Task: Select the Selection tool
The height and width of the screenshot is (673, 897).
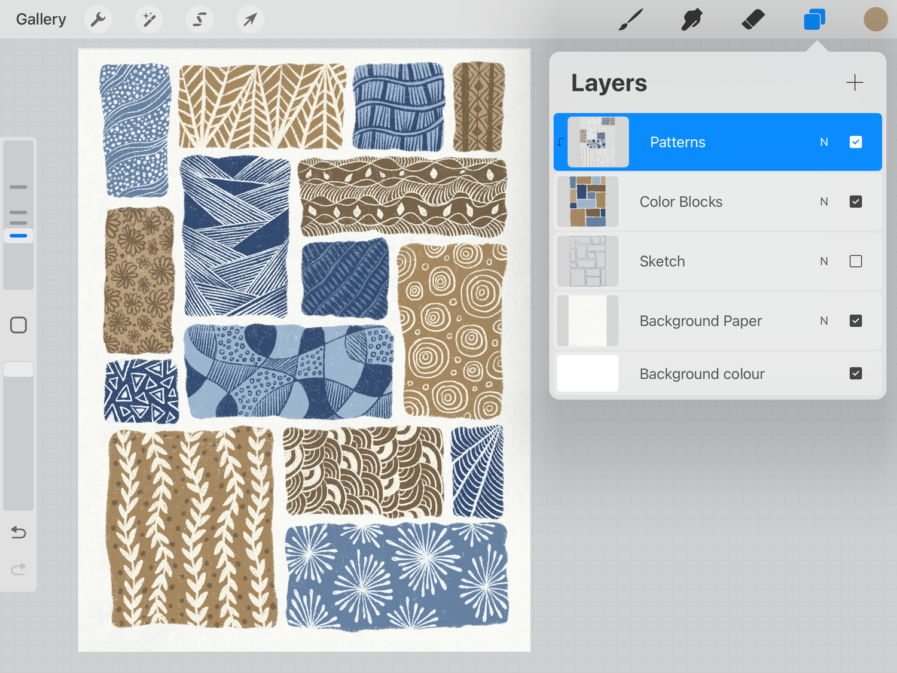Action: click(x=199, y=19)
